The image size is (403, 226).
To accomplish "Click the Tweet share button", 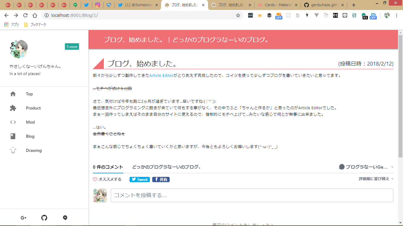I will pos(140,180).
